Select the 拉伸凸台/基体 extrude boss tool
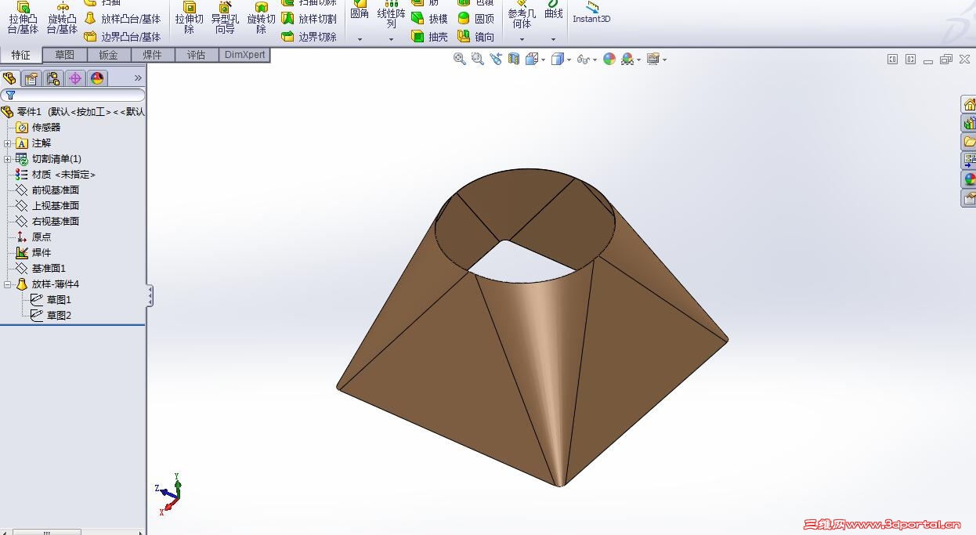 point(23,18)
